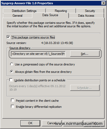
Task: Switch to the Distribution Settings tab
Action: click(x=24, y=11)
